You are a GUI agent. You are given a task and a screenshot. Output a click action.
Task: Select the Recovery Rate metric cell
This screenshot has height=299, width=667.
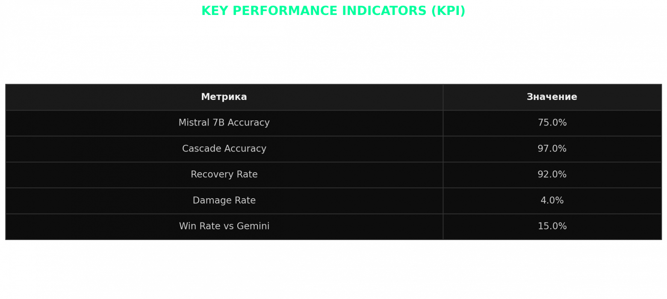pyautogui.click(x=224, y=175)
